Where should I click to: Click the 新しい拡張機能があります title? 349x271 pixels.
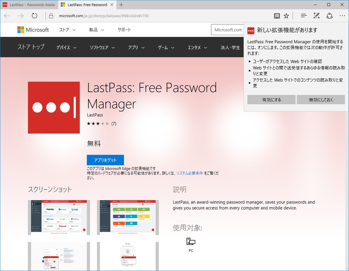pyautogui.click(x=287, y=30)
